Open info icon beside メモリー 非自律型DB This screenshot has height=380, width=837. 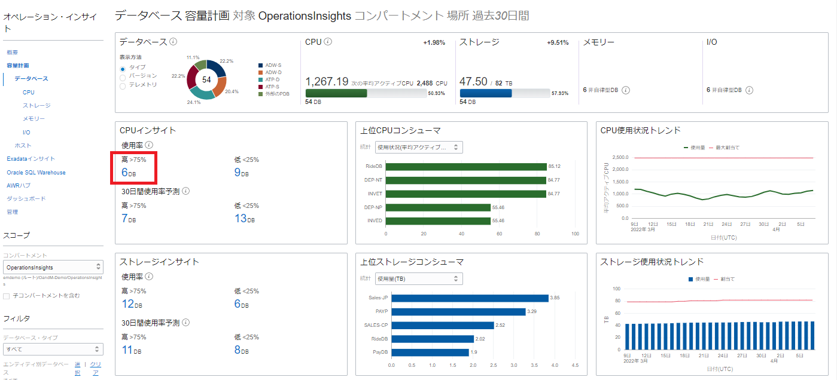[x=626, y=90]
